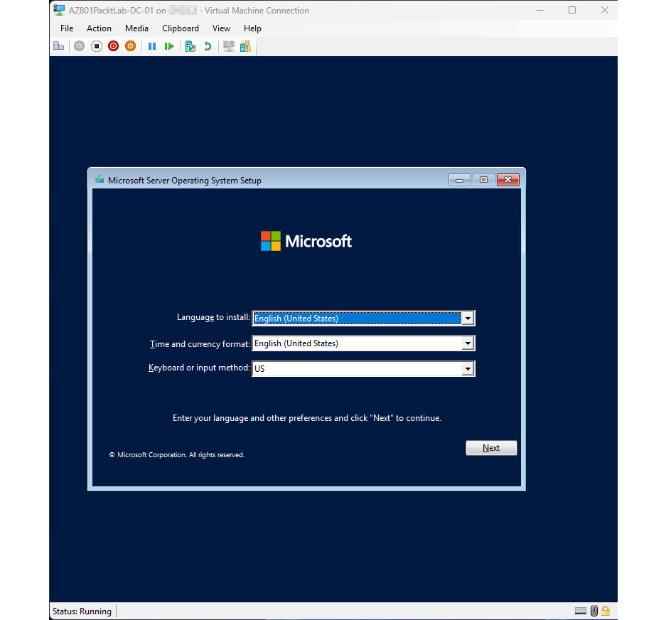
Task: Click the last toolbar icon after the session icon
Action: (x=245, y=46)
